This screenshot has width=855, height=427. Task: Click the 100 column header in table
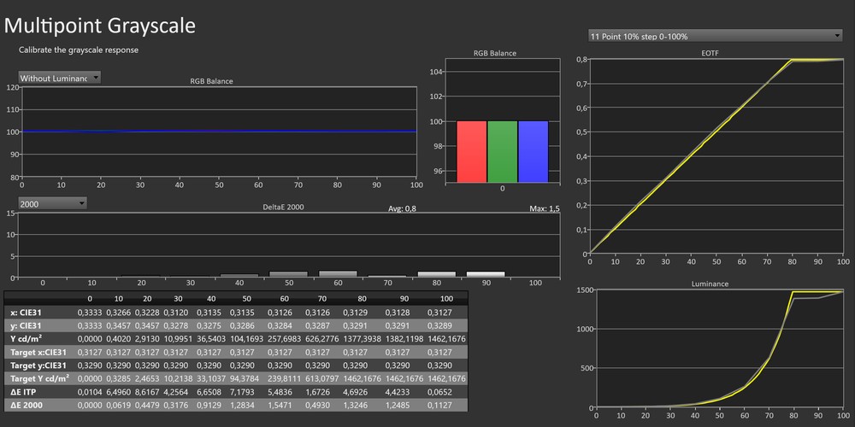[x=445, y=298]
